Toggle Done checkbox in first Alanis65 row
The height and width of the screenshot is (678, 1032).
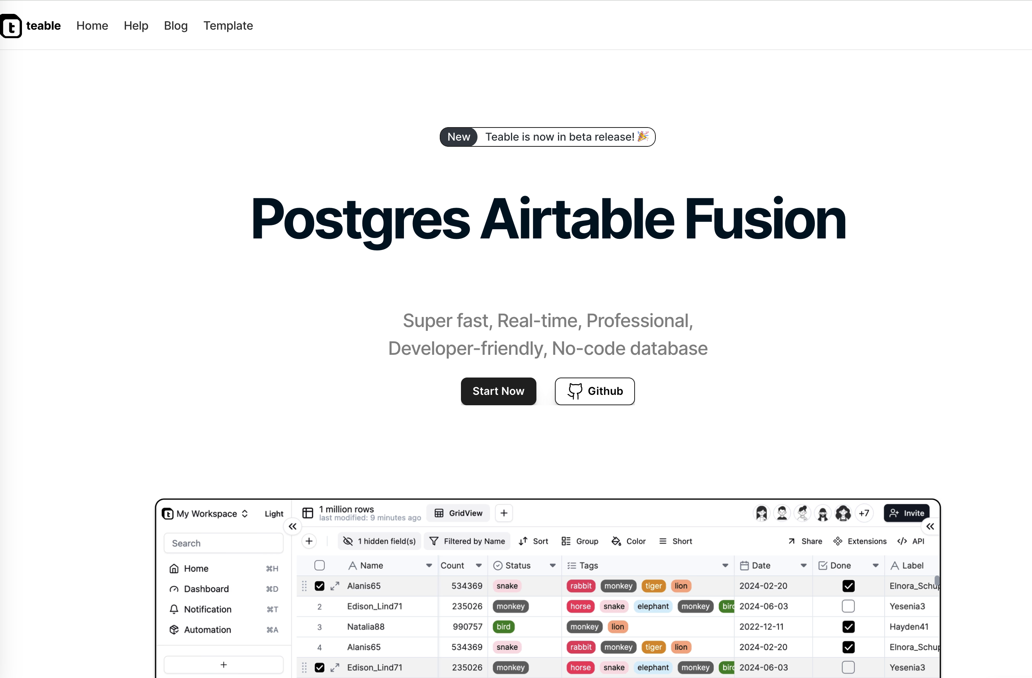click(848, 586)
